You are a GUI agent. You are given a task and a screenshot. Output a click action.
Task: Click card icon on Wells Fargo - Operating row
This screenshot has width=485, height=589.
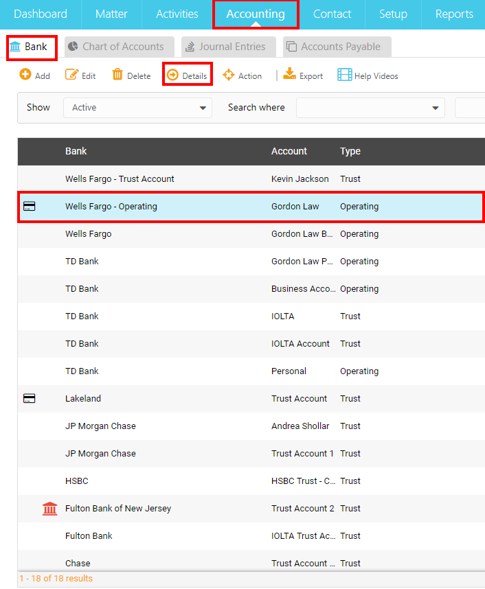click(30, 206)
